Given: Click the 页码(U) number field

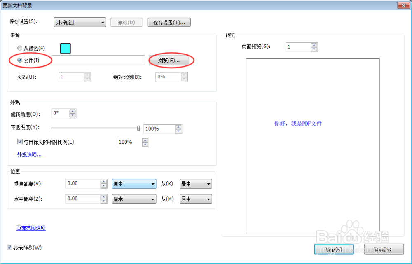Looking at the screenshot, I should pyautogui.click(x=71, y=77).
